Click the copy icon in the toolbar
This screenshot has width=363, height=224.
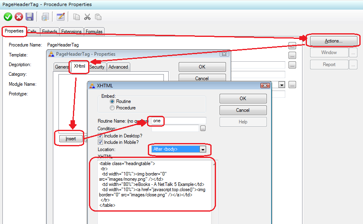click(x=76, y=17)
